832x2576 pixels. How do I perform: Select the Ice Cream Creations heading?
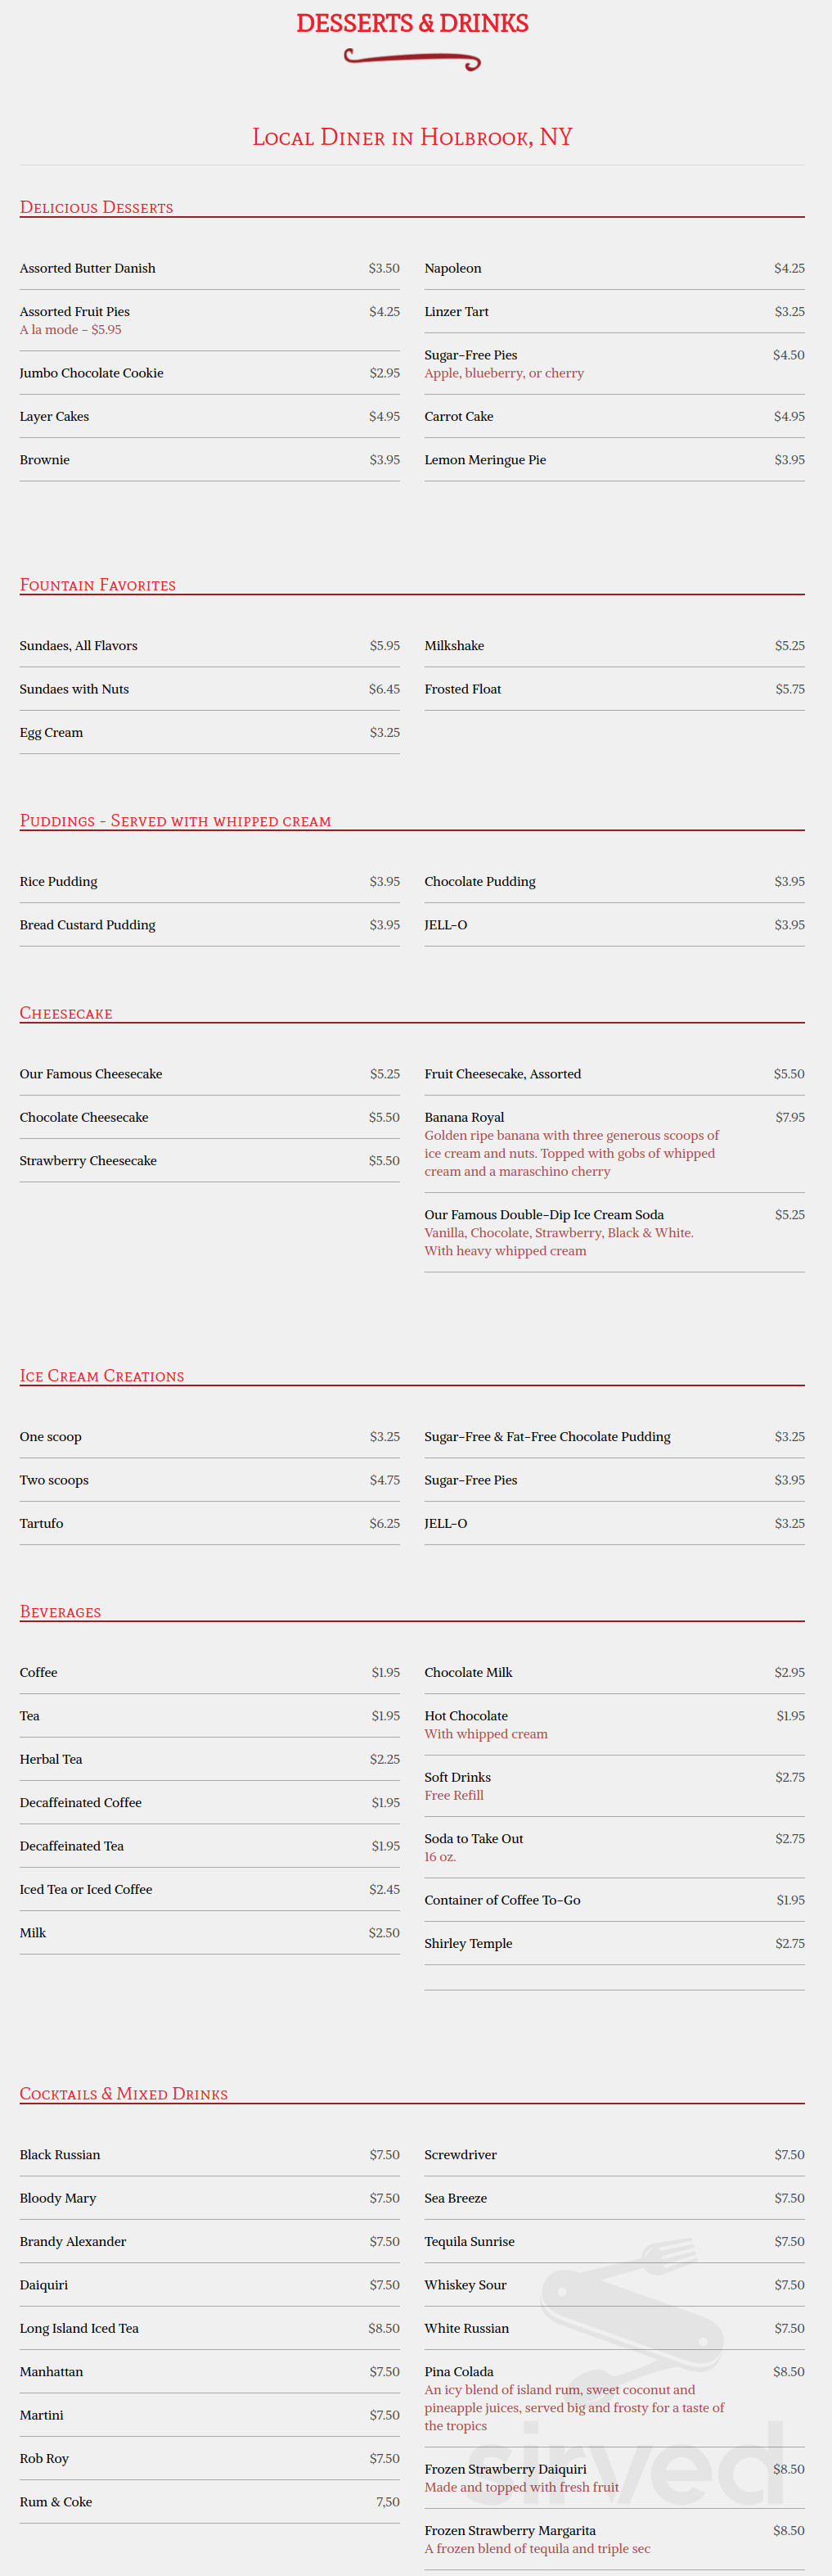tap(102, 1376)
